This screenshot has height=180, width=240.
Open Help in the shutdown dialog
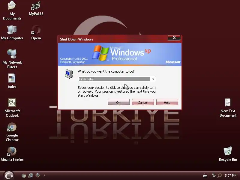pos(167,102)
